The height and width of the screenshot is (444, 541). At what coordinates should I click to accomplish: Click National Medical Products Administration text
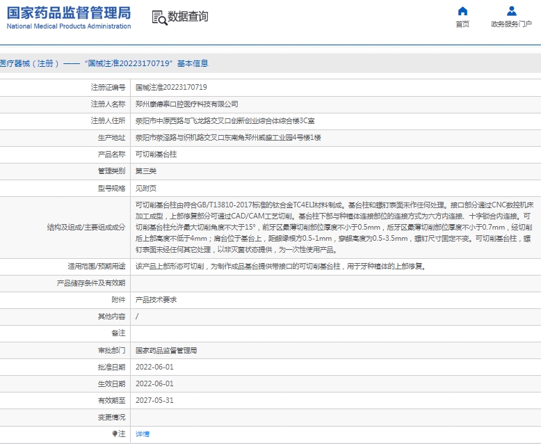(x=69, y=26)
